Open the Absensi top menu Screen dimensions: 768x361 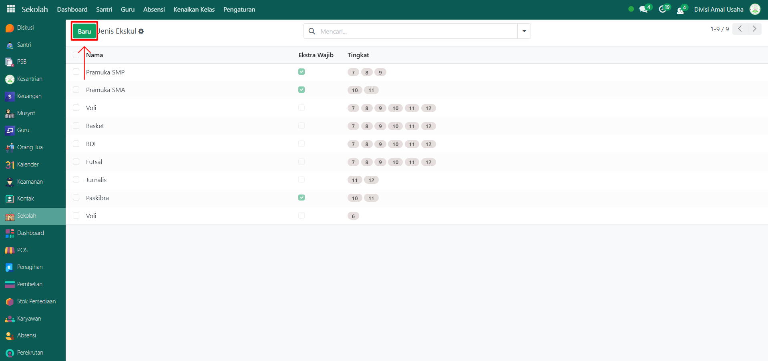pos(154,10)
